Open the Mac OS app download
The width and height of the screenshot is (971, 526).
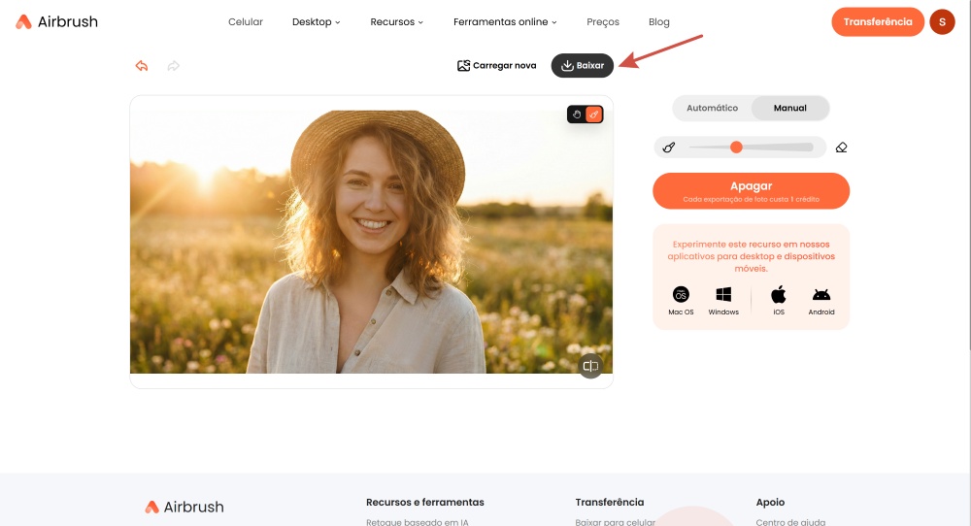681,301
